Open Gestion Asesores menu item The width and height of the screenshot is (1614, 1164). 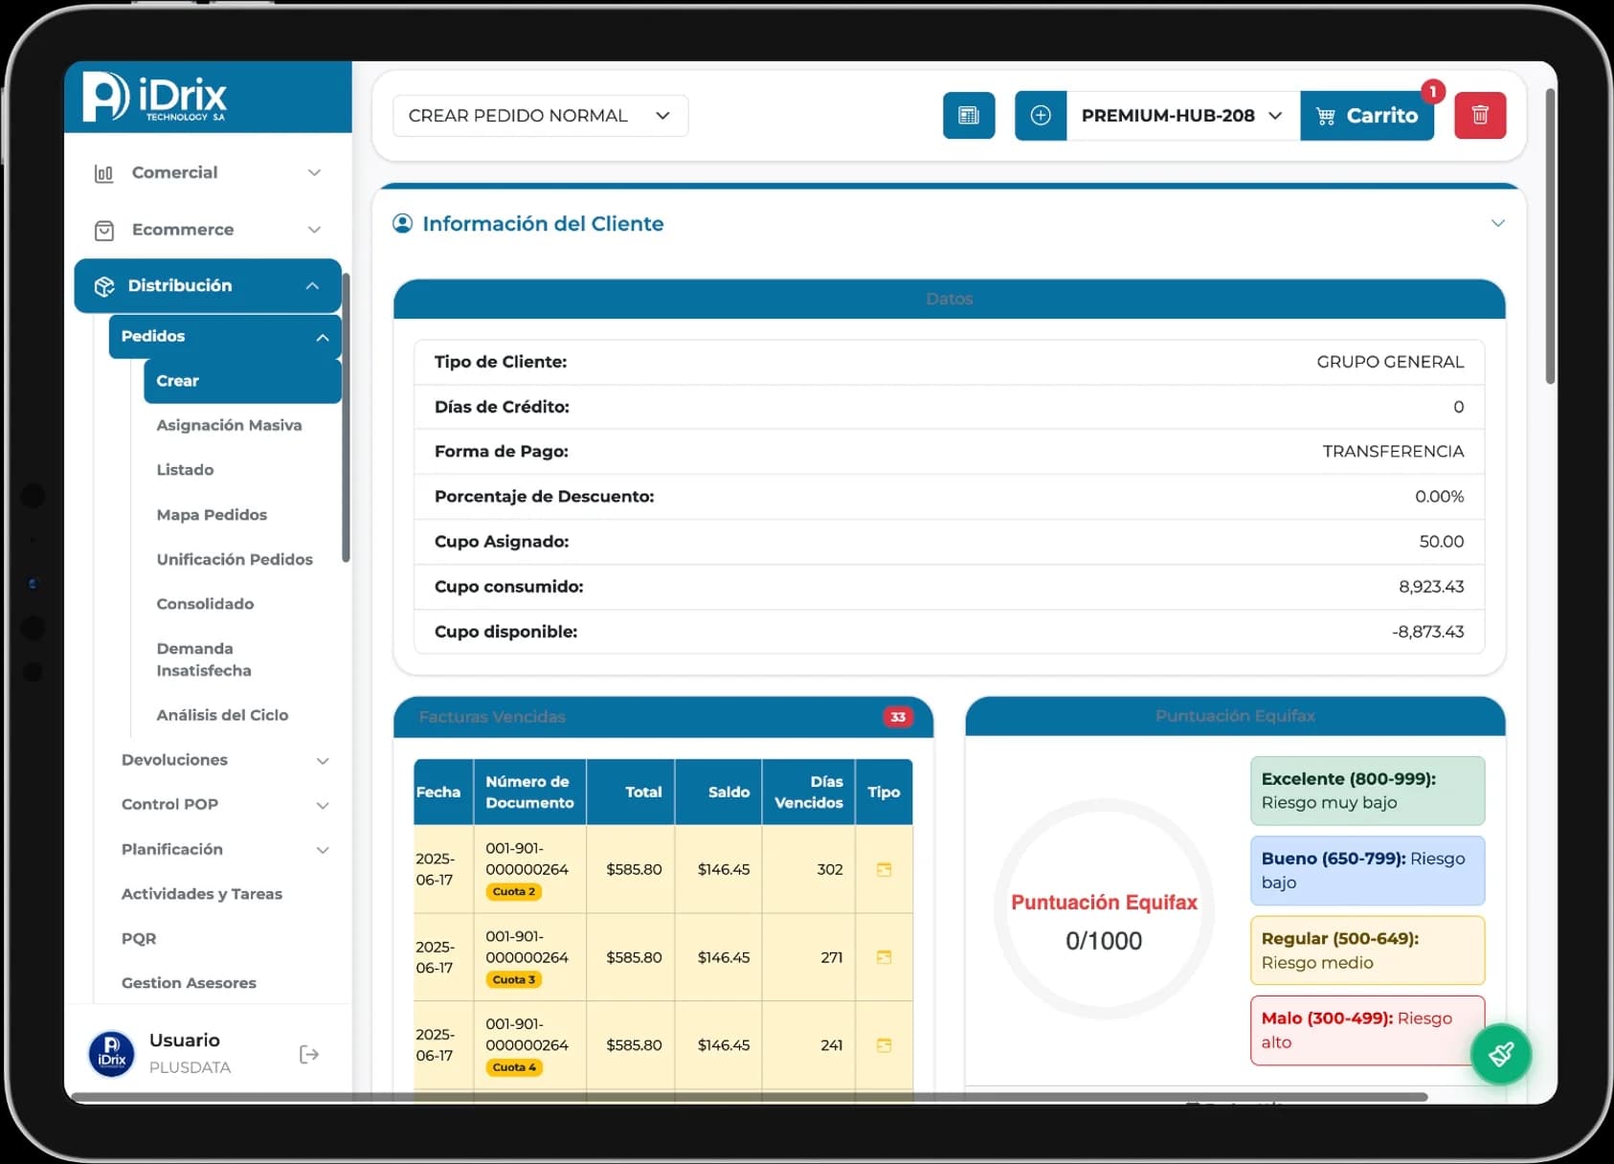(189, 983)
